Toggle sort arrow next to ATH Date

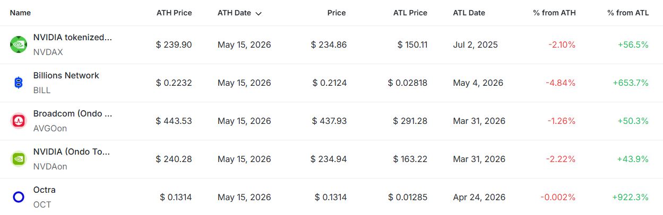tap(259, 13)
